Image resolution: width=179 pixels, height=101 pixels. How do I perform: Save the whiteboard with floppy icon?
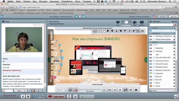coord(142,31)
